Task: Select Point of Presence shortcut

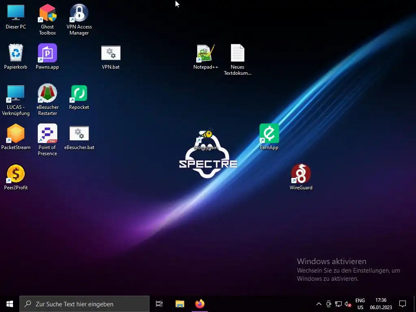Action: tap(48, 140)
